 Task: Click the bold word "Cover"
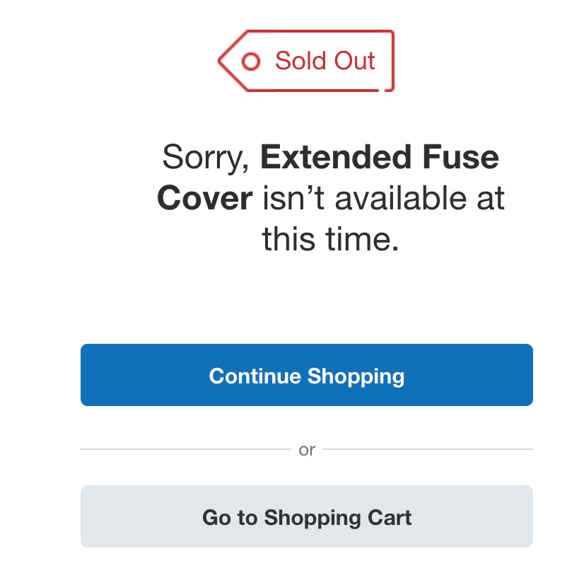(205, 198)
